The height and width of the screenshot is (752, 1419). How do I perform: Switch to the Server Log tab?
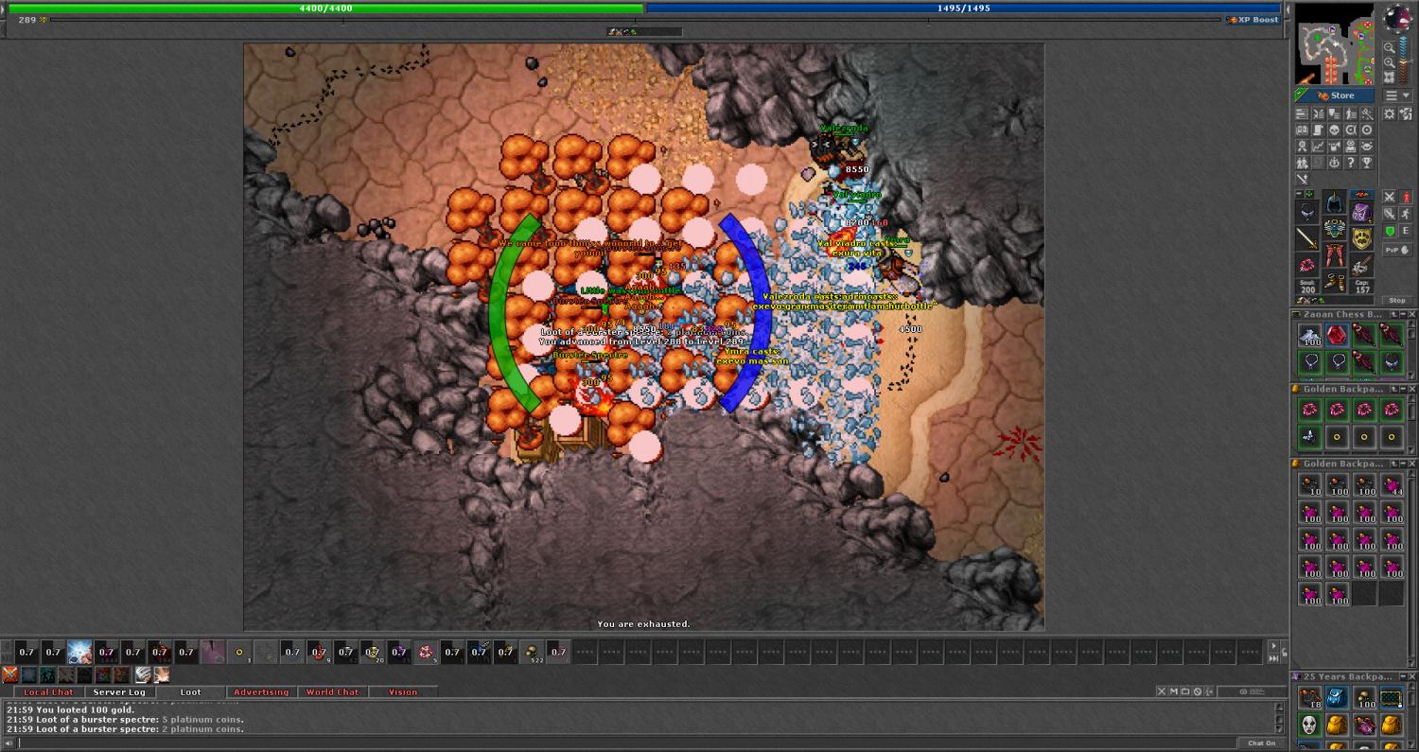119,692
